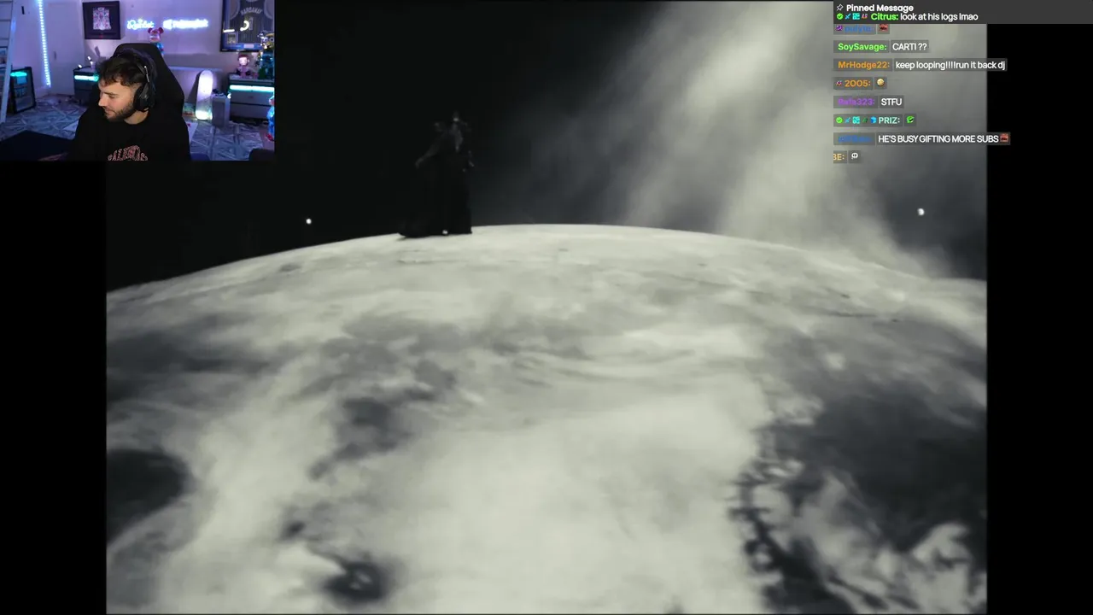Click the chat message 'STFU'

(x=891, y=102)
